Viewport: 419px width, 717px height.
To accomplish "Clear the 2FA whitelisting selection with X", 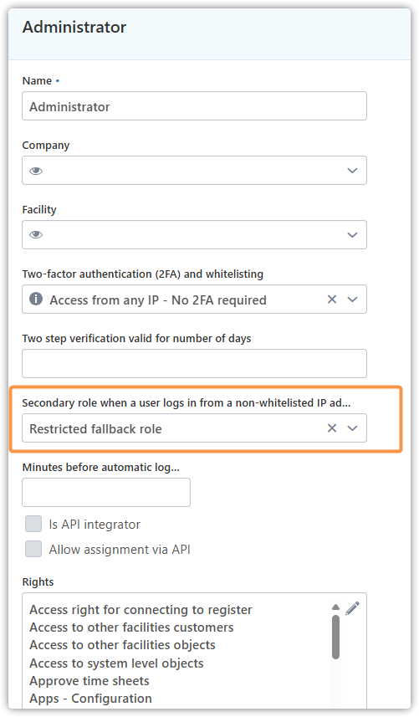I will point(332,300).
